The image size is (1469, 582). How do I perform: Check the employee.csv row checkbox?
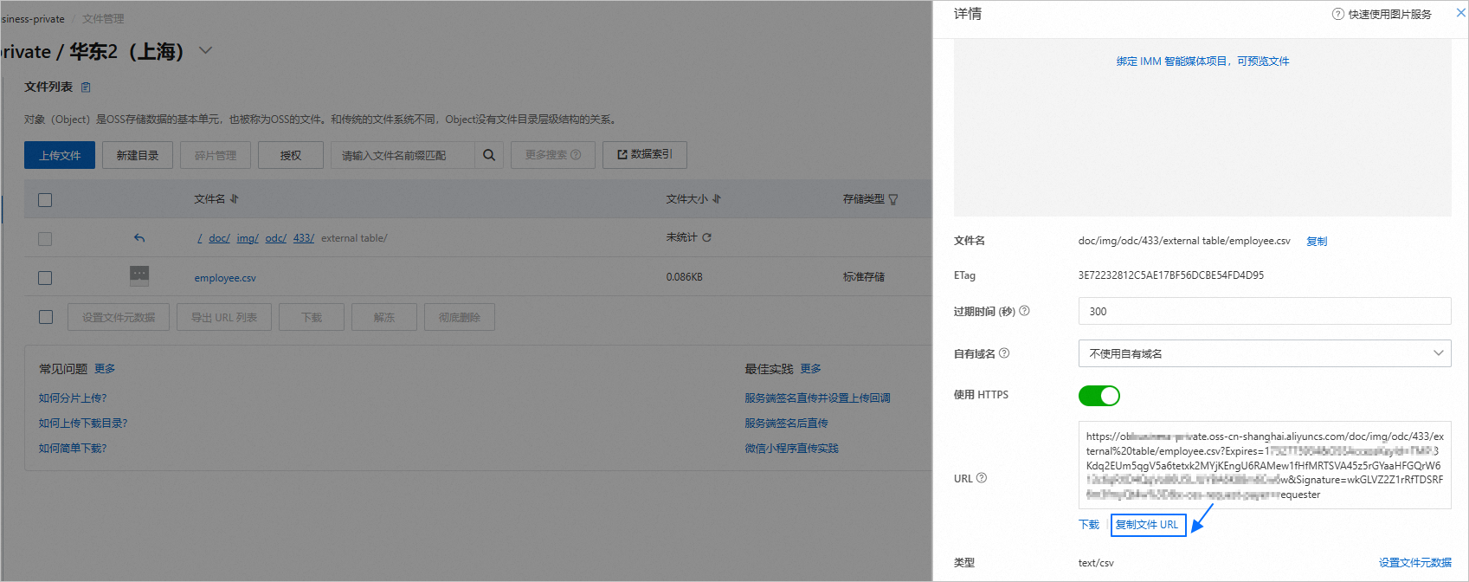point(45,278)
